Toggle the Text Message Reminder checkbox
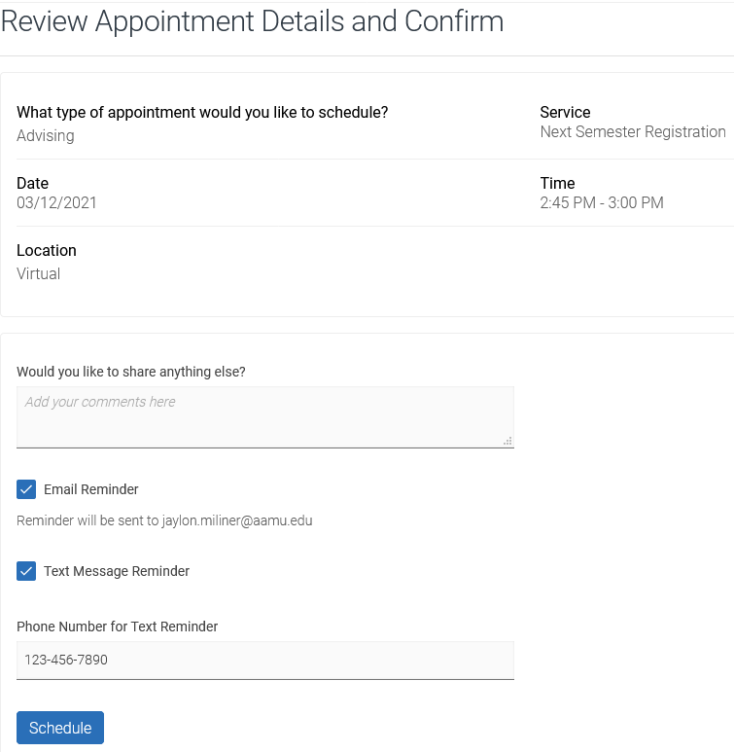The image size is (734, 752). 26,571
